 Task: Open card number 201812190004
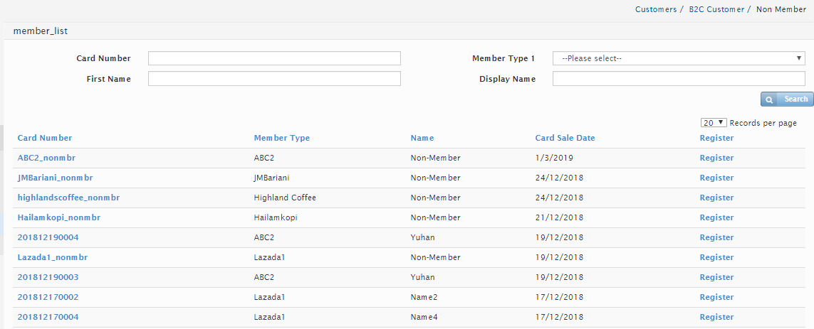click(48, 237)
